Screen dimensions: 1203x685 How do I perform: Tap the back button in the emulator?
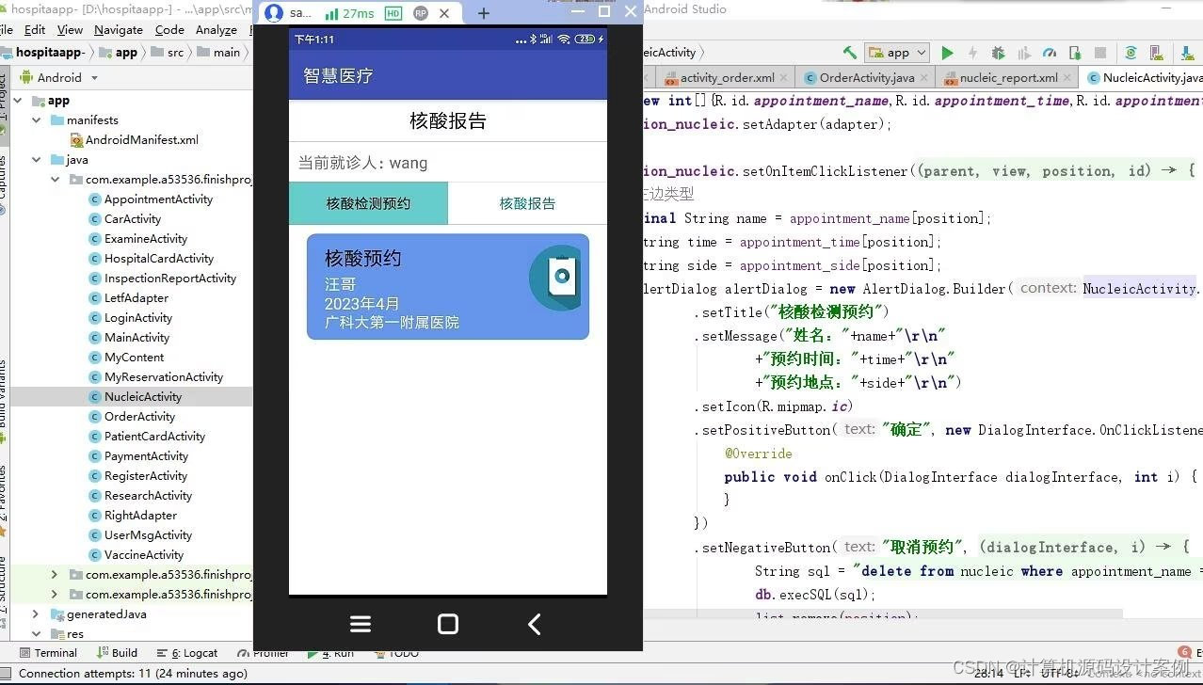(x=533, y=624)
